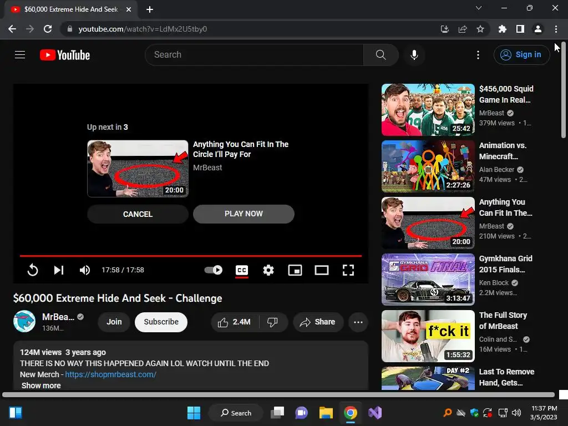The image size is (568, 426).
Task: Share this video
Action: coord(318,322)
